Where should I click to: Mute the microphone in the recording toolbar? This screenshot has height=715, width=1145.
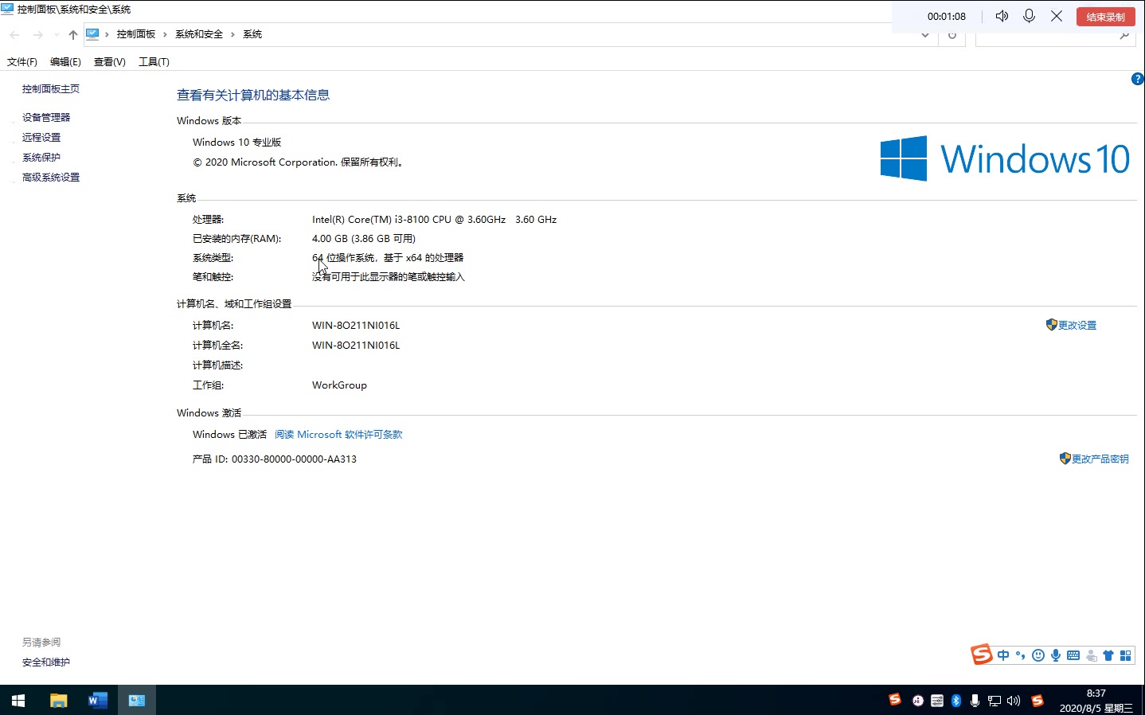click(1029, 15)
